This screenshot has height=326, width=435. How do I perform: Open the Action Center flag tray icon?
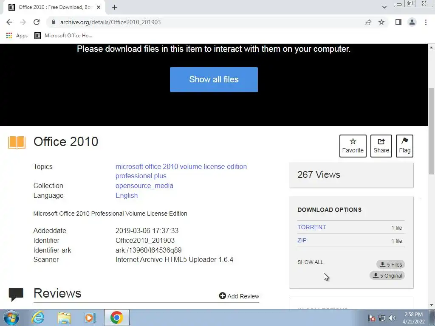(371, 318)
